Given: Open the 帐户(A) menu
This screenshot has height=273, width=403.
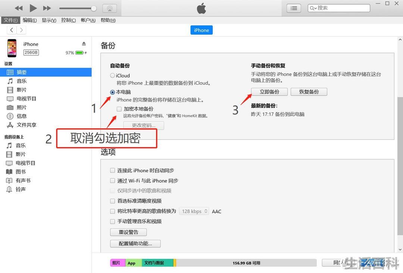Looking at the screenshot, I should [88, 20].
